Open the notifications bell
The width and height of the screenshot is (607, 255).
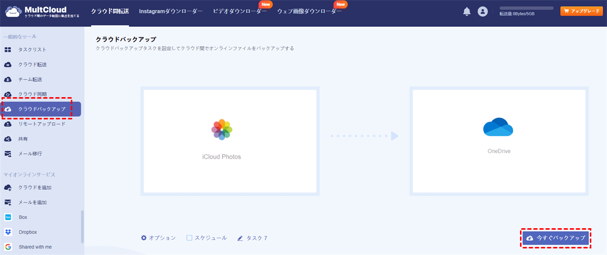point(467,12)
